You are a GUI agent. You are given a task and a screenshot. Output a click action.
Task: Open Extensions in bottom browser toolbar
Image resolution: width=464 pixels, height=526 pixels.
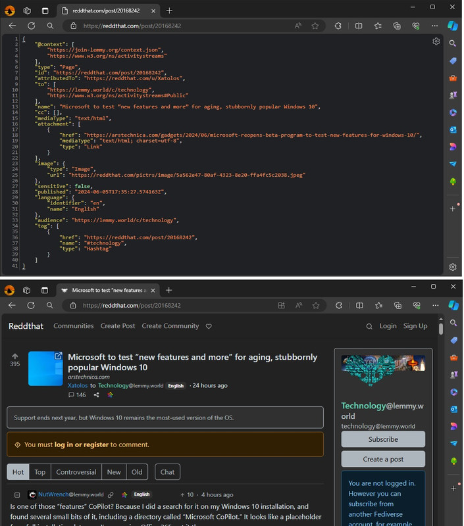(x=339, y=305)
